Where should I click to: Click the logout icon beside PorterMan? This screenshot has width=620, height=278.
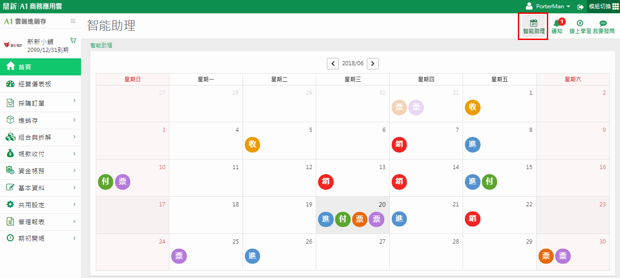coord(580,7)
